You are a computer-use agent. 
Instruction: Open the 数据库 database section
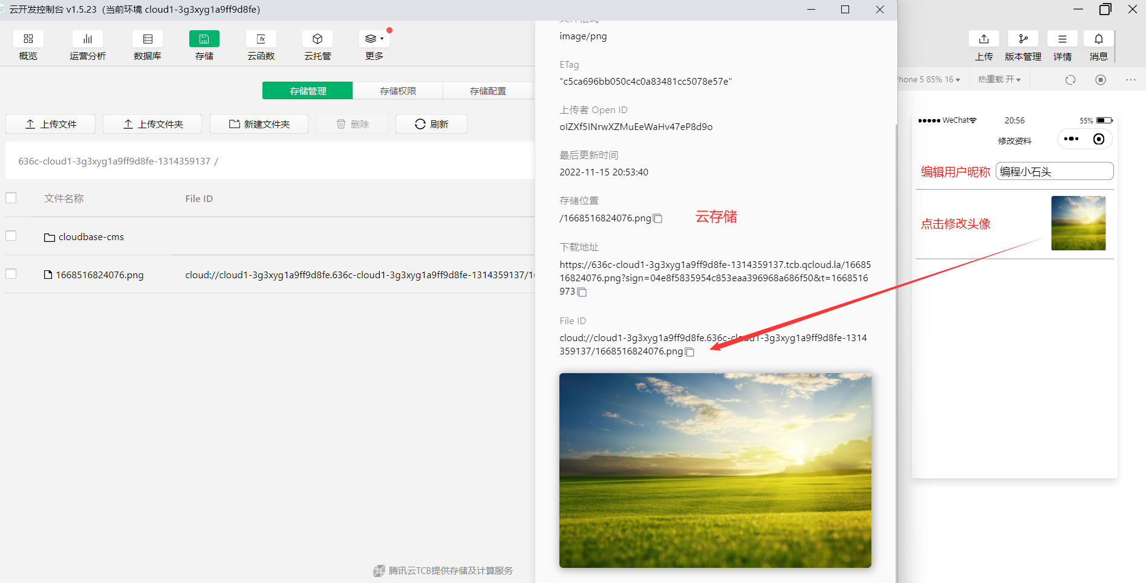coord(148,46)
